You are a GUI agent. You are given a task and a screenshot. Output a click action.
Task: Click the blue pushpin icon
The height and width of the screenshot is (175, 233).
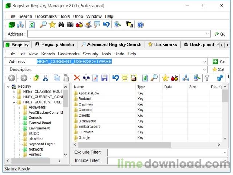[x=220, y=78]
